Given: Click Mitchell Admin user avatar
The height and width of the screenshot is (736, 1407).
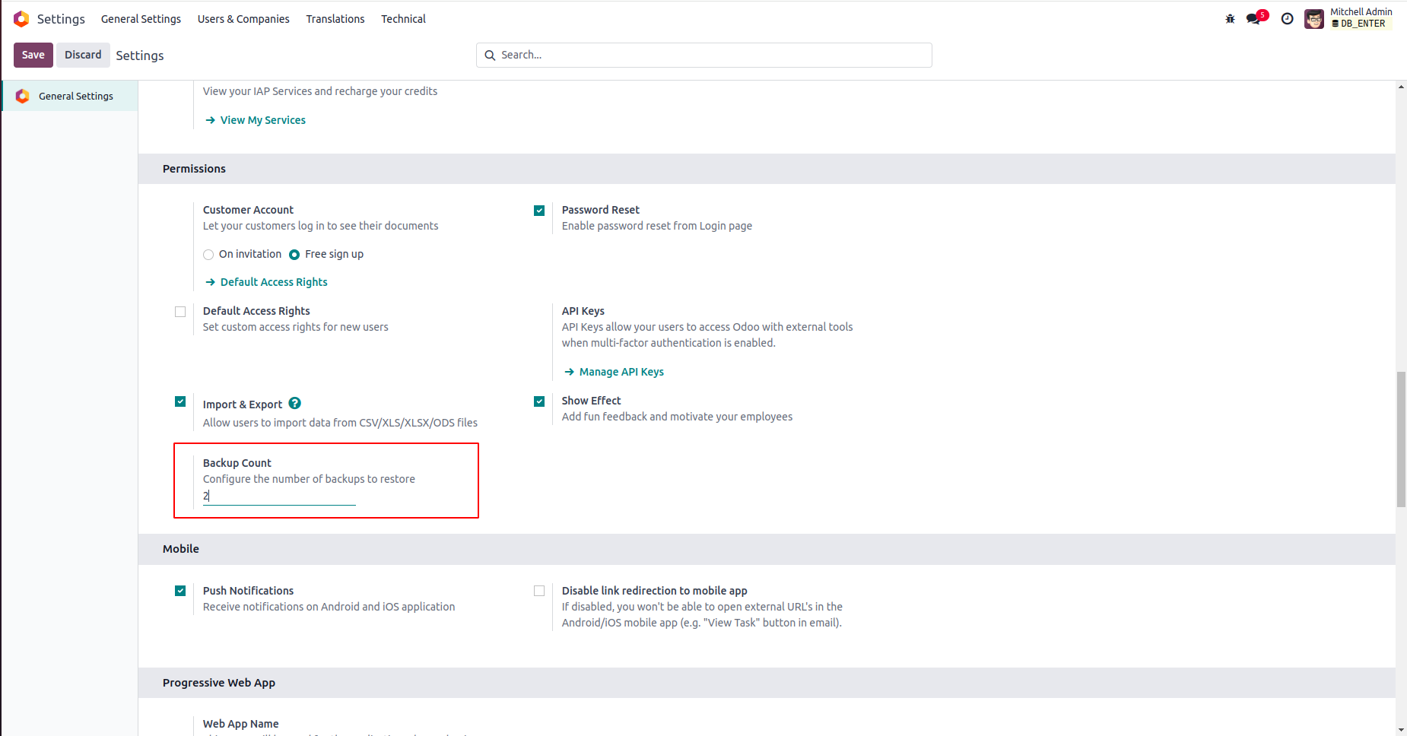Looking at the screenshot, I should pyautogui.click(x=1313, y=19).
